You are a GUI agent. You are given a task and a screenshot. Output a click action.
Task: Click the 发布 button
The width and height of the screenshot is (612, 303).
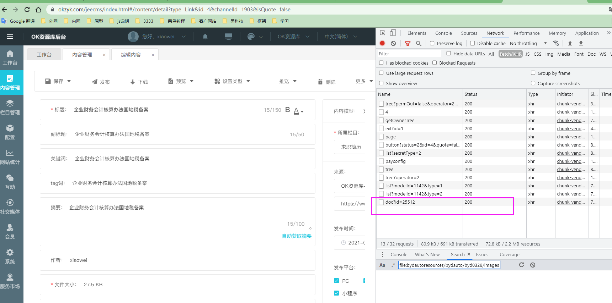click(101, 82)
